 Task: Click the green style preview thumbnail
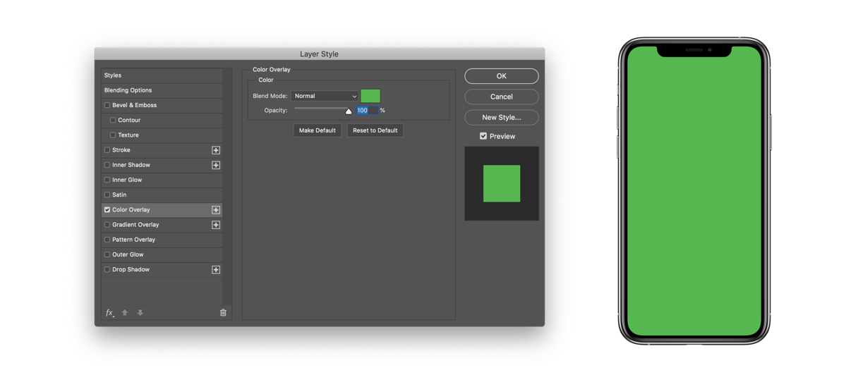tap(502, 183)
